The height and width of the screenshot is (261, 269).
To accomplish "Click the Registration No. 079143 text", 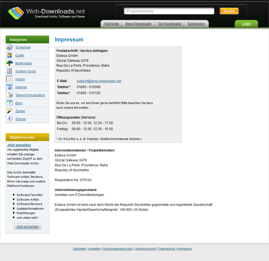I will (x=73, y=180).
